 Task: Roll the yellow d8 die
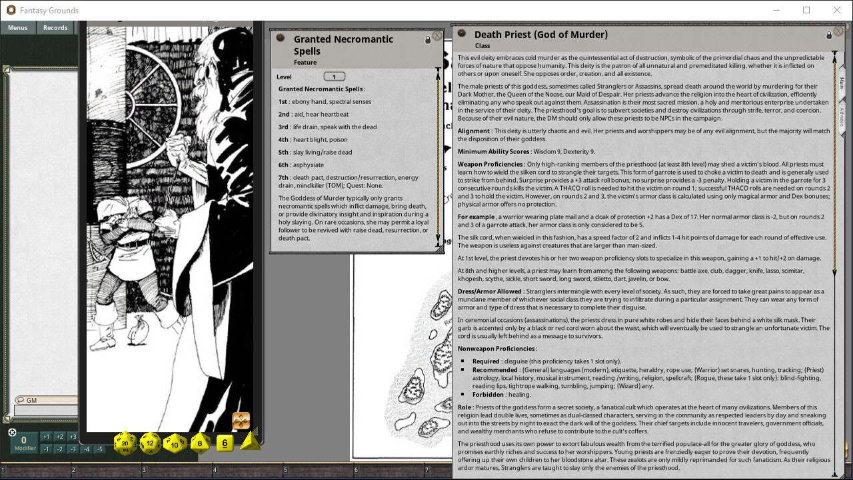click(x=199, y=443)
